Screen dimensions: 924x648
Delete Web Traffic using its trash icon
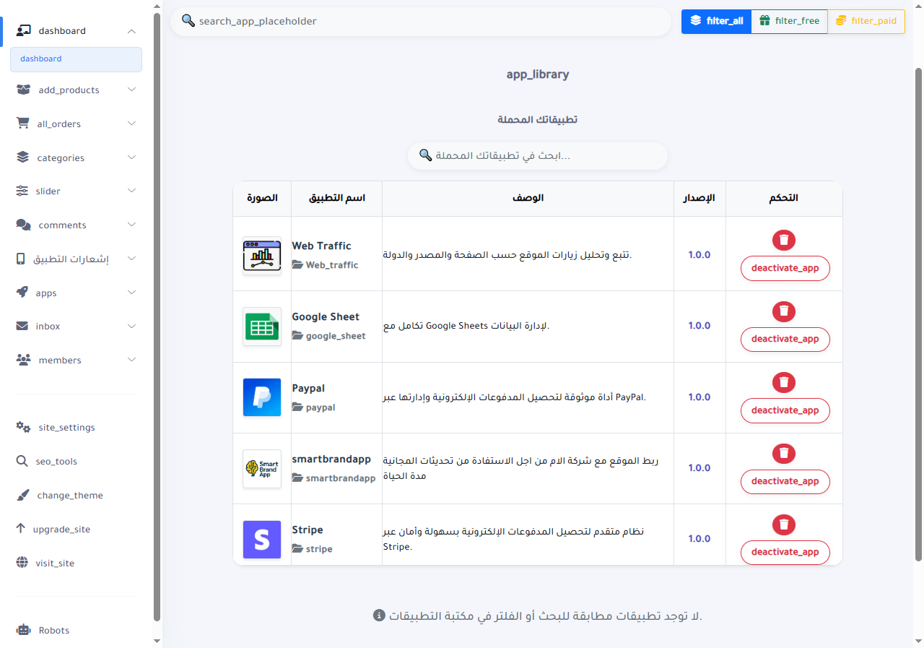[x=784, y=240]
